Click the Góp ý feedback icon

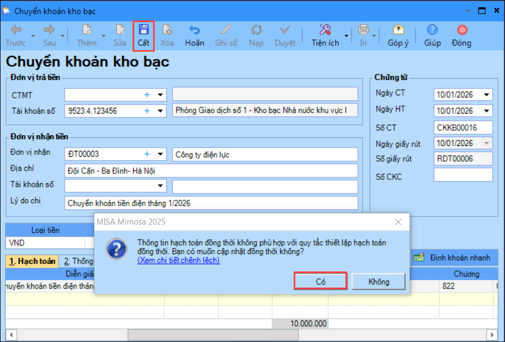pos(398,30)
